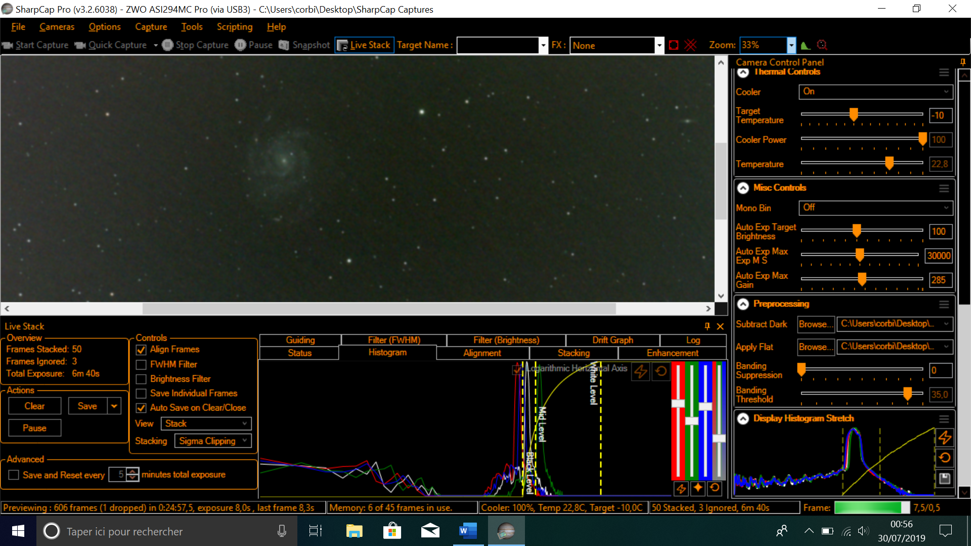Screen dimensions: 971x546
Task: Close the Live Stack panel
Action: coord(720,326)
